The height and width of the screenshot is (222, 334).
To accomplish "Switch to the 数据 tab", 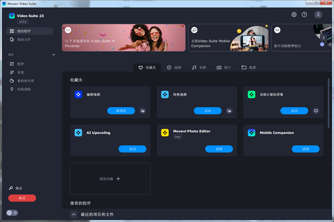I will point(248,67).
